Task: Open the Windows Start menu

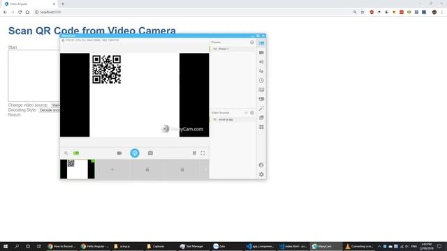Action: 6,246
